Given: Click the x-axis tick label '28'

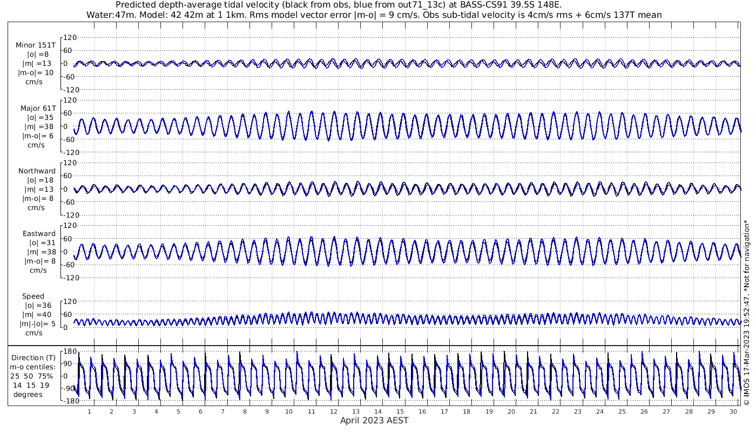Looking at the screenshot, I should coord(688,411).
